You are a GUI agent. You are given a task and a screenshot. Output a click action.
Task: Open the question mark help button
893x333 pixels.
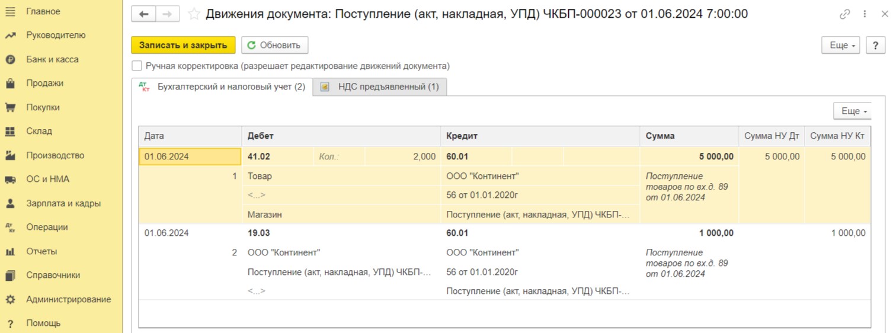876,45
